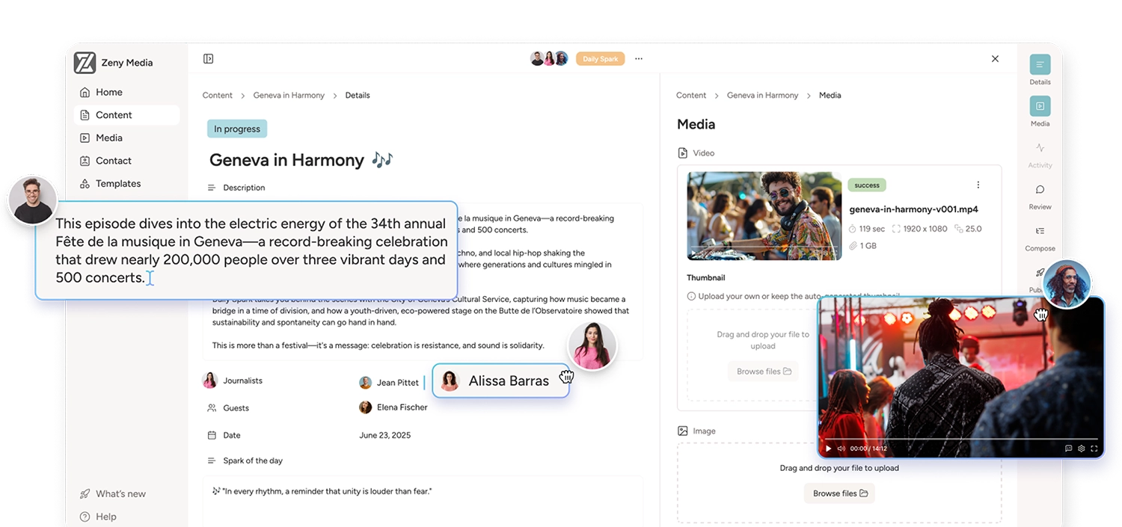Screen dimensions: 1122x527
Task: Click the Date calendar icon
Action: pyautogui.click(x=212, y=435)
